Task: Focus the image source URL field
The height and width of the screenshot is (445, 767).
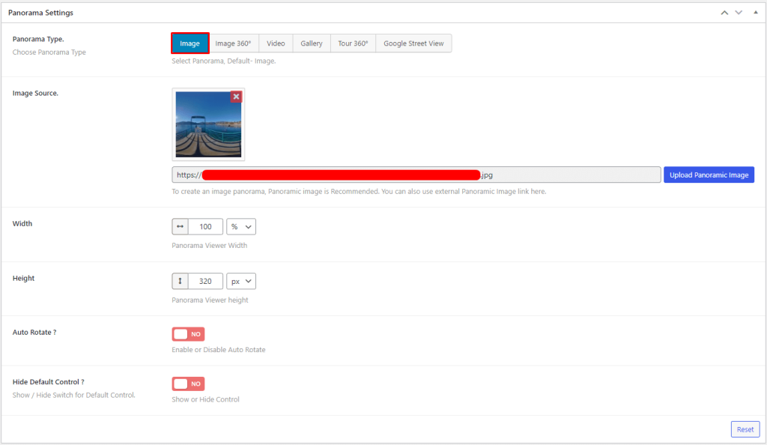Action: 416,175
